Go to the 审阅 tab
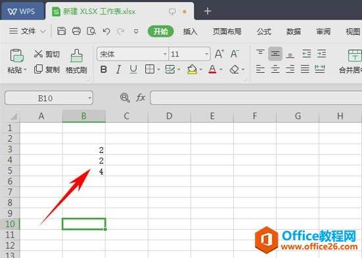Screen dimensions: 362x258 pos(323,32)
